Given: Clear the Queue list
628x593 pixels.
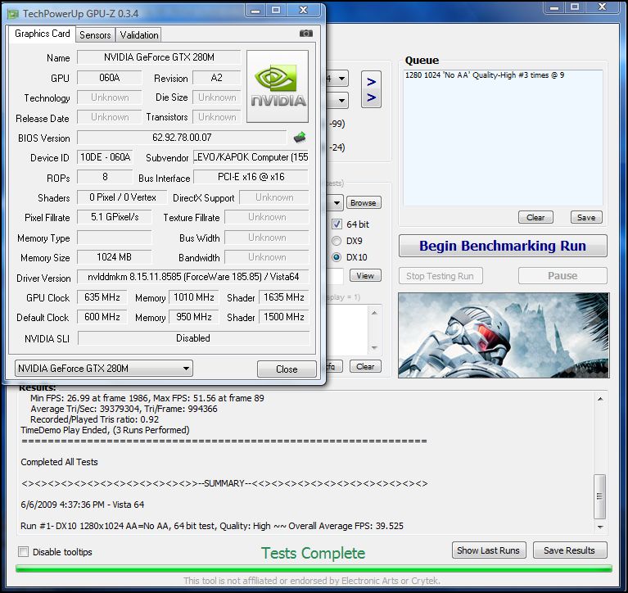Looking at the screenshot, I should pos(535,217).
